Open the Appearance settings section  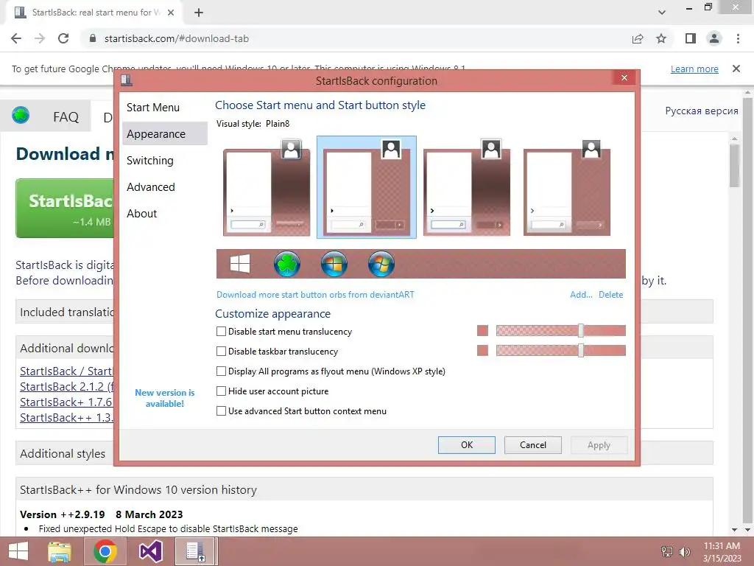164,134
